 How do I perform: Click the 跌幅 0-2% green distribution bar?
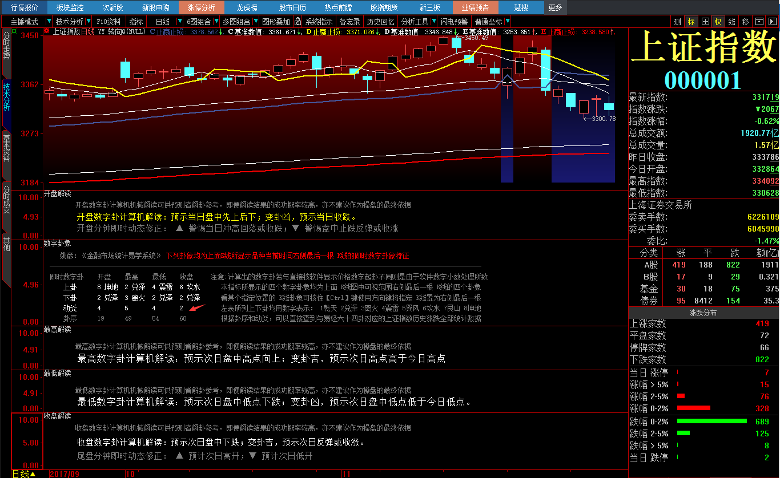point(711,421)
